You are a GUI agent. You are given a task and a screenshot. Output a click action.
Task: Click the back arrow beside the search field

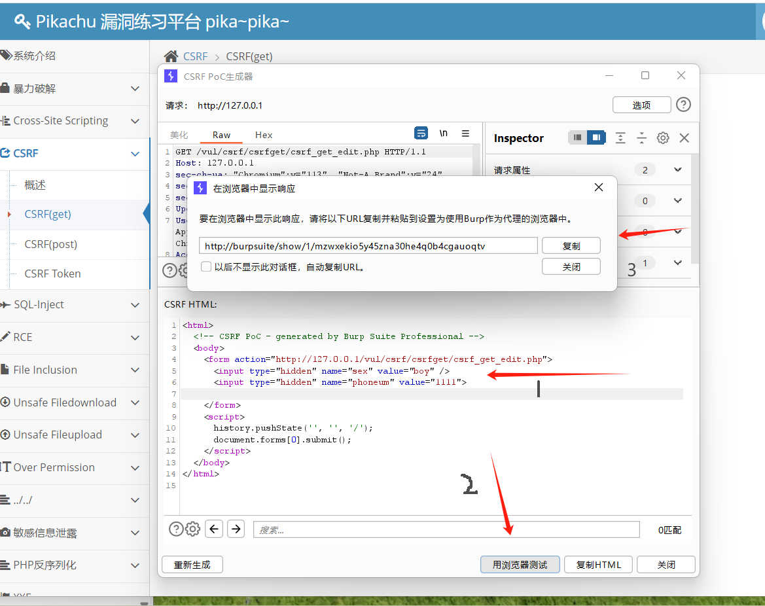[x=214, y=529]
